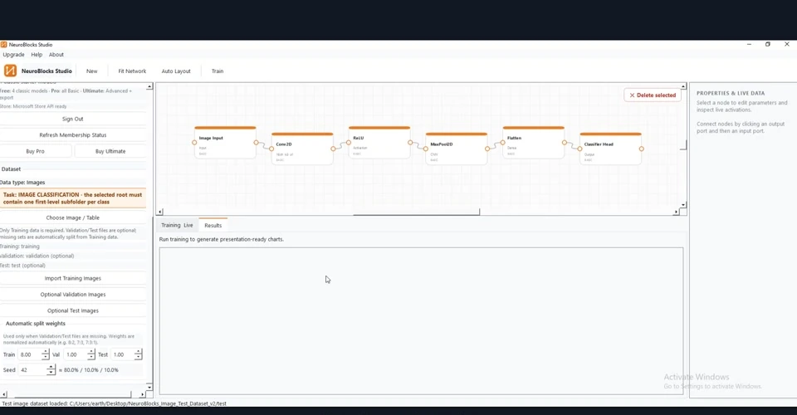Click the Buy Ultimate button
The height and width of the screenshot is (415, 797).
click(x=110, y=151)
